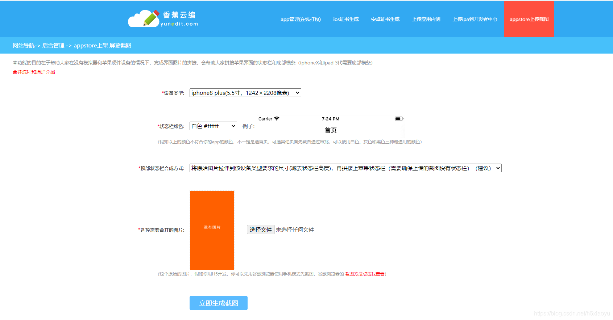
Task: Go to ios证书生成 page
Action: pyautogui.click(x=346, y=19)
